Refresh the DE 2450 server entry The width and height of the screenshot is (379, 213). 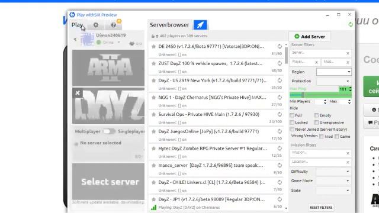[280, 46]
